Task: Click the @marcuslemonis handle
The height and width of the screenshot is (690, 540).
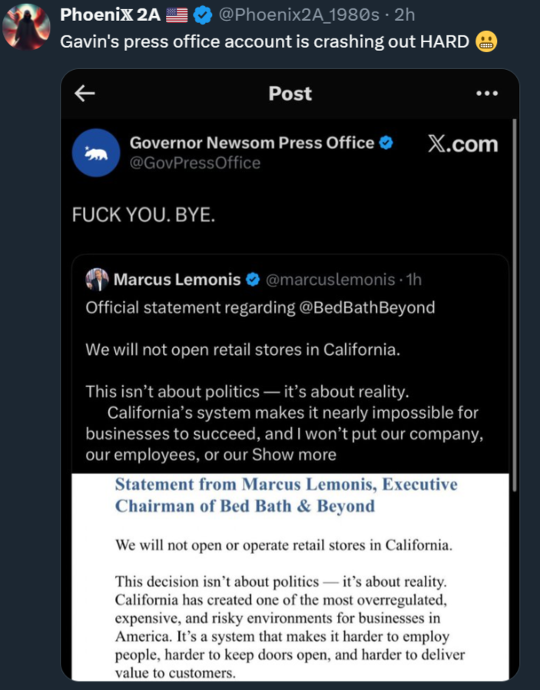Action: [330, 280]
